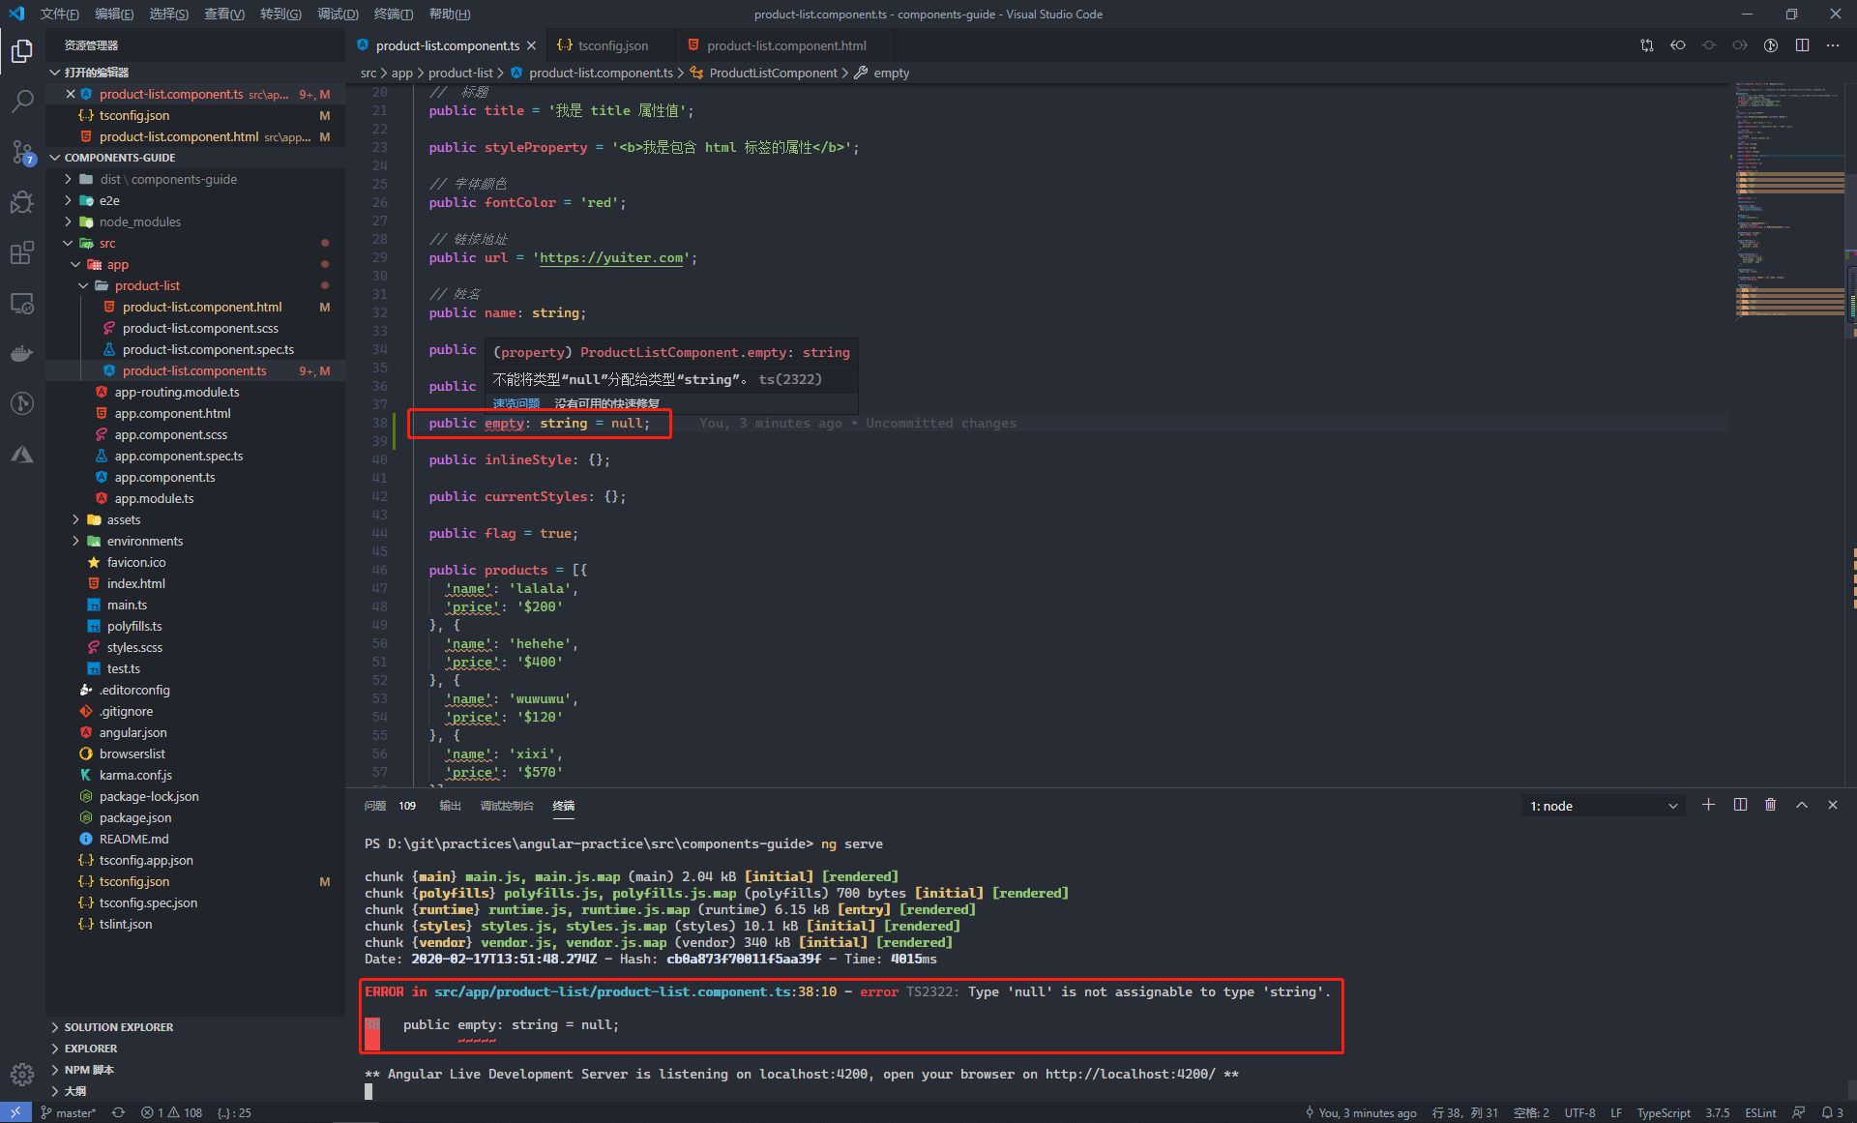Open the terminal selector dropdown "1: node"
This screenshot has height=1123, width=1857.
pyautogui.click(x=1603, y=806)
